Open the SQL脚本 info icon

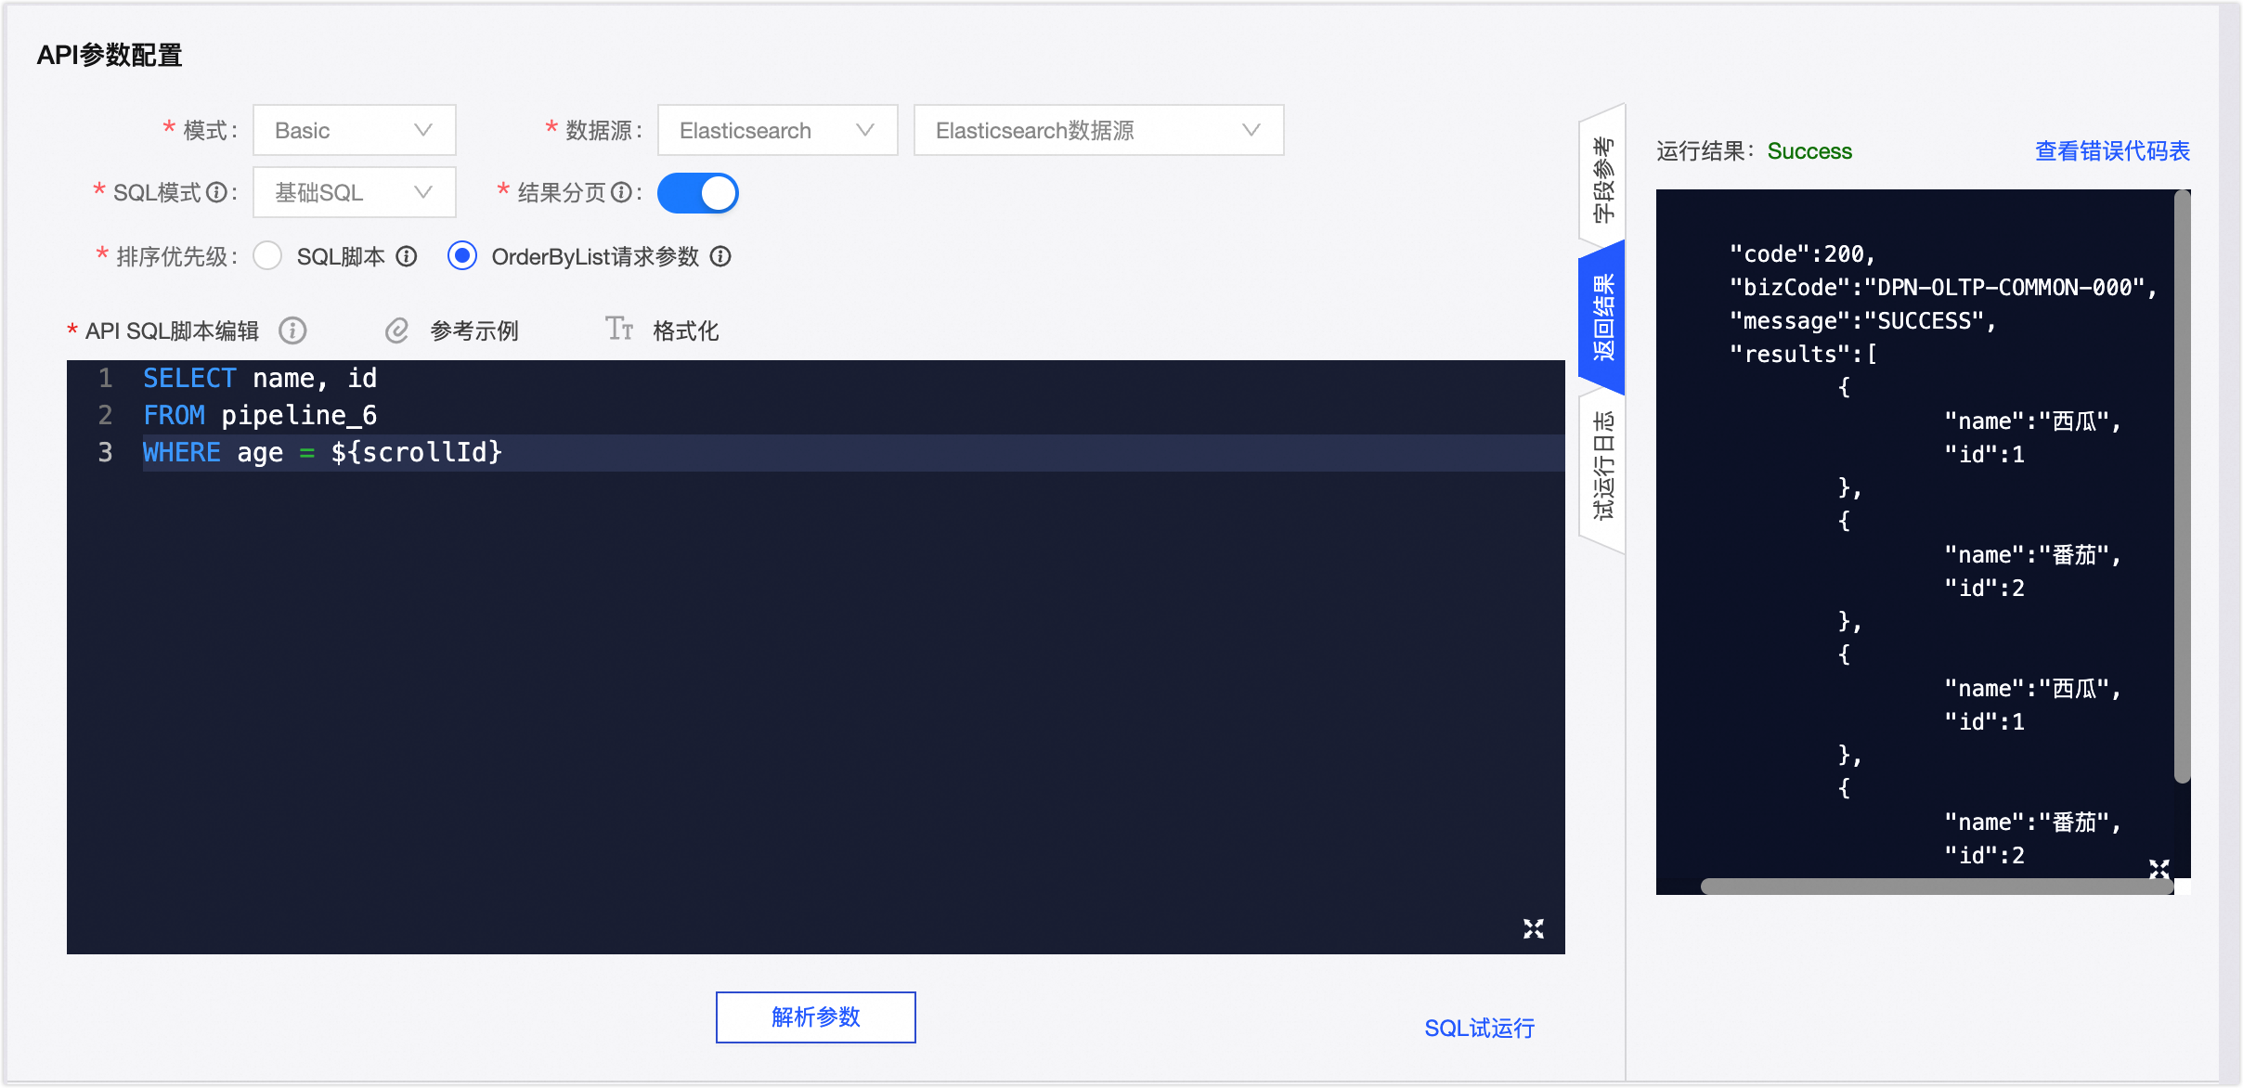(x=406, y=256)
